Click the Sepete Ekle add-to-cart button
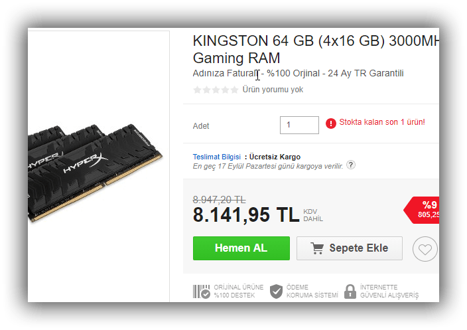 350,248
